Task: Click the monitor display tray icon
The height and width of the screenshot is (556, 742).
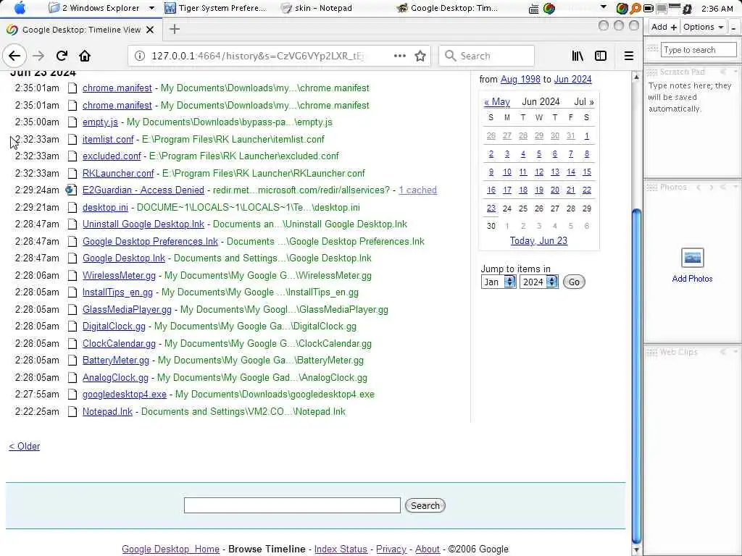Action: (661, 9)
